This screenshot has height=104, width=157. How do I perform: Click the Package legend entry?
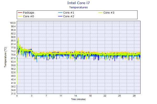tap(26, 12)
